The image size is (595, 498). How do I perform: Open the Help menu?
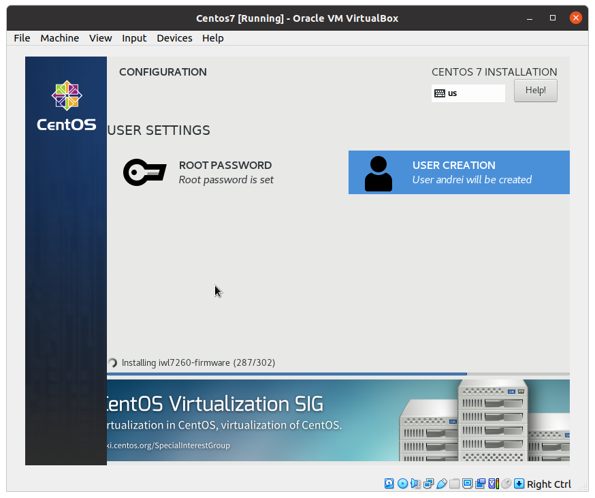tap(213, 38)
